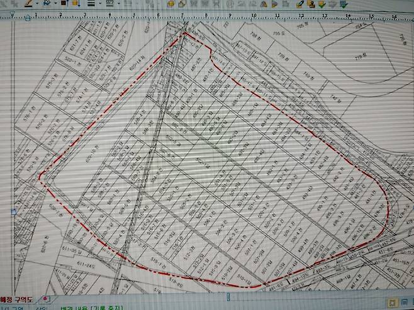Click the dark red square shadow icon

[x=64, y=3]
